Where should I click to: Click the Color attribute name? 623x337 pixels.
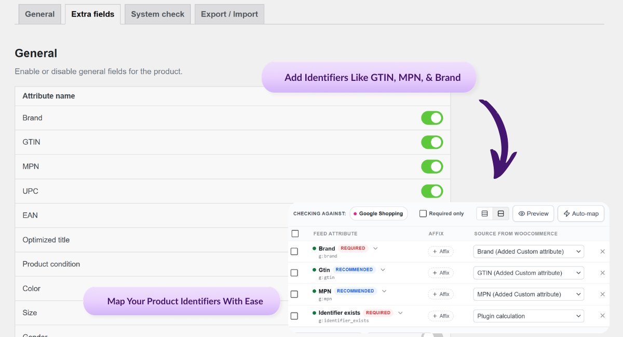(31, 288)
